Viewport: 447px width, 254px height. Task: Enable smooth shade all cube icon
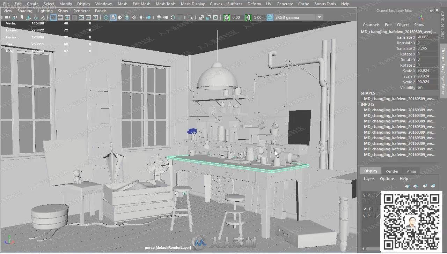pyautogui.click(x=113, y=17)
